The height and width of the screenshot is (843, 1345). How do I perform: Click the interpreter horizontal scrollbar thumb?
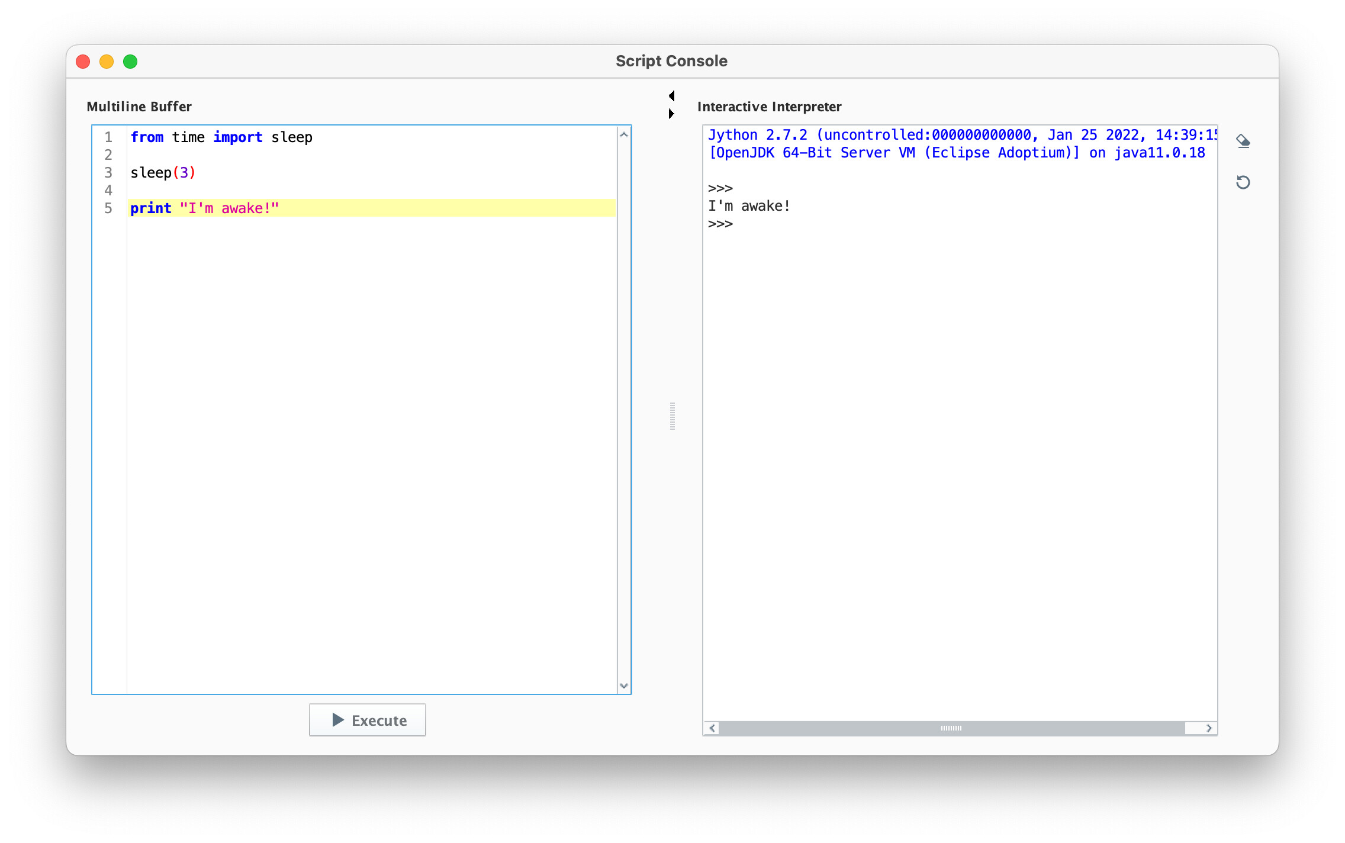pos(952,728)
